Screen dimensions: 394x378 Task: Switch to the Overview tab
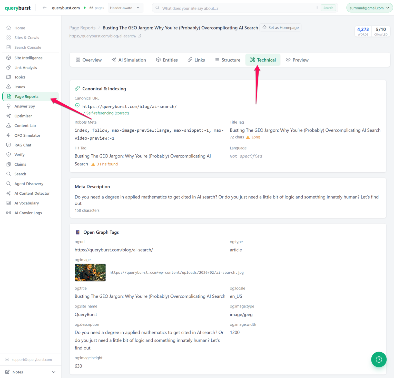point(89,60)
